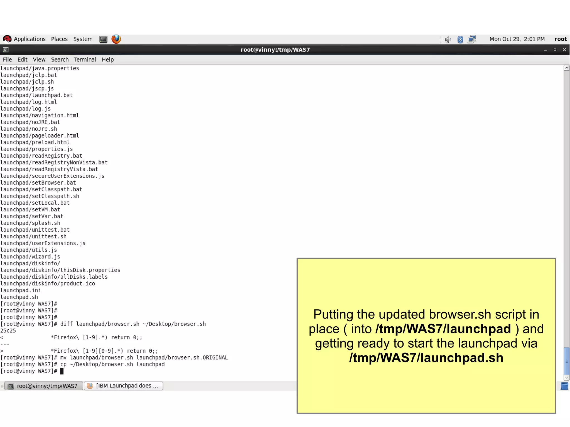Click the terminal scrollbar thumb
The image size is (570, 427).
click(566, 361)
